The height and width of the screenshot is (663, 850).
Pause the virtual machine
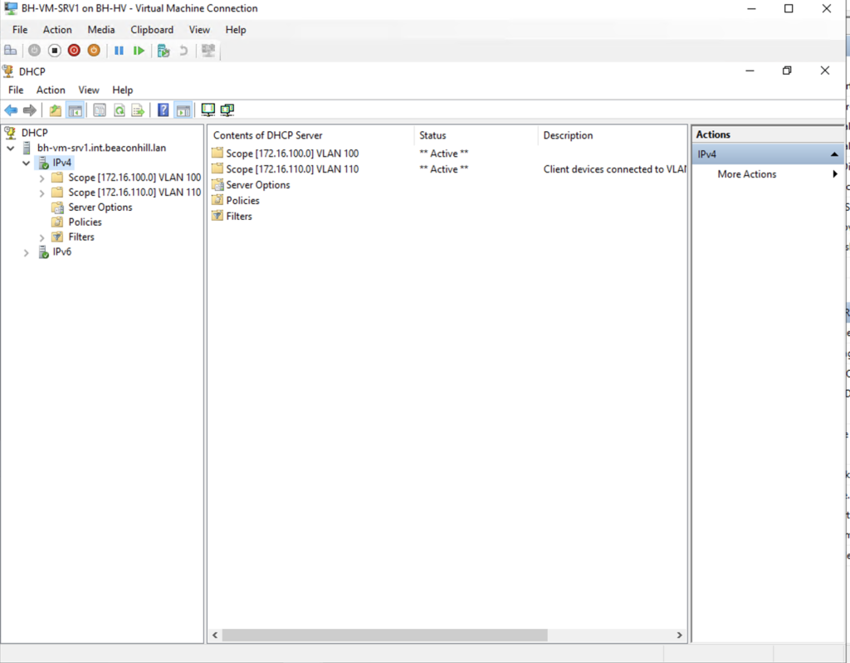[x=119, y=51]
